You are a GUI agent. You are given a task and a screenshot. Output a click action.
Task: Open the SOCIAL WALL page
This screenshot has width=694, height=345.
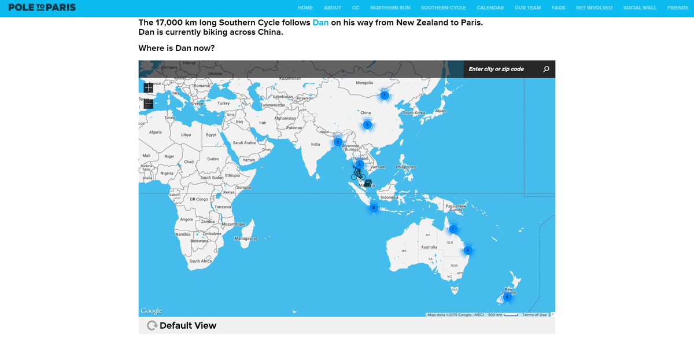click(x=640, y=8)
